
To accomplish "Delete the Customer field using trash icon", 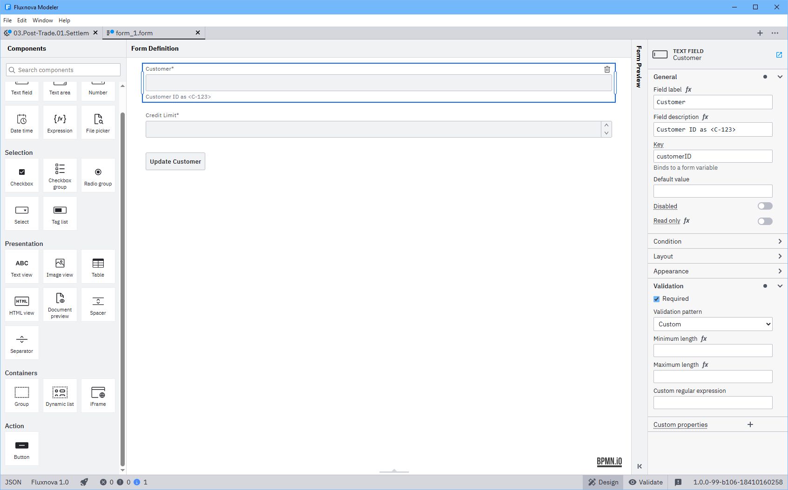I will point(607,69).
